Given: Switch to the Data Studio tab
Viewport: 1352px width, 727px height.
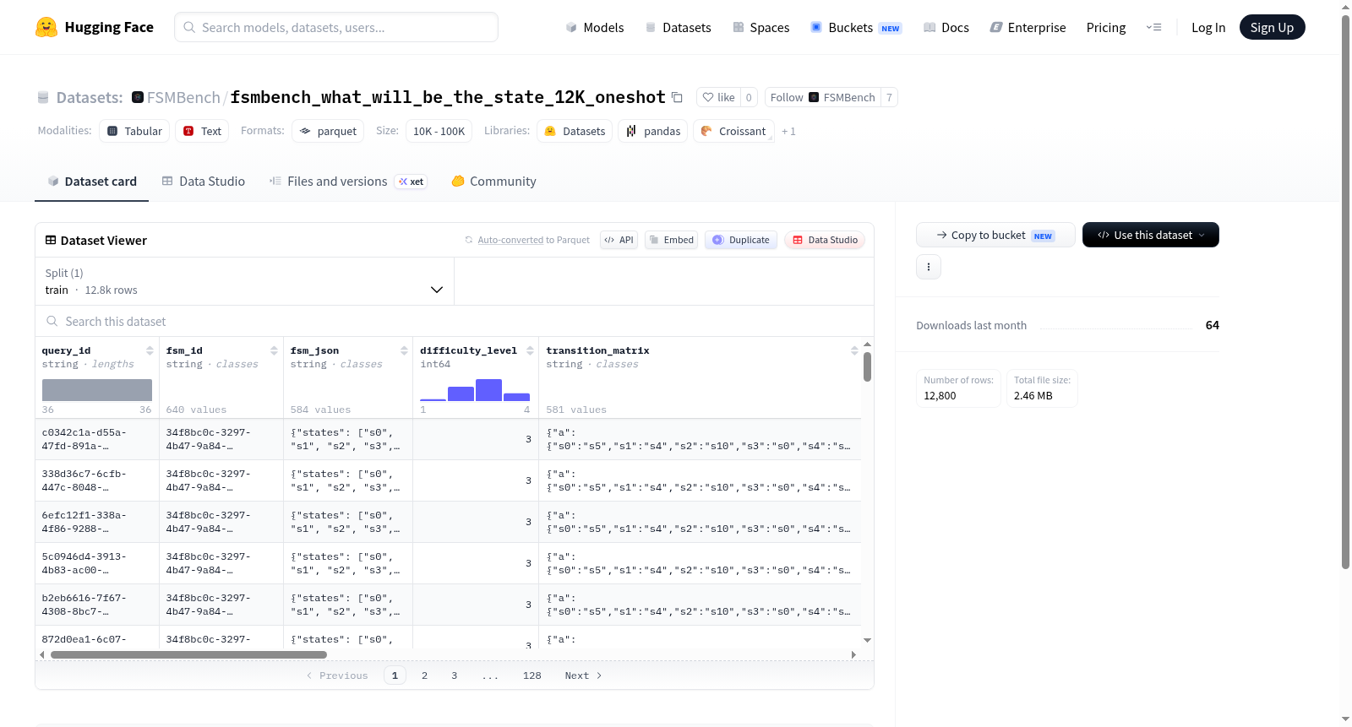Looking at the screenshot, I should (203, 181).
